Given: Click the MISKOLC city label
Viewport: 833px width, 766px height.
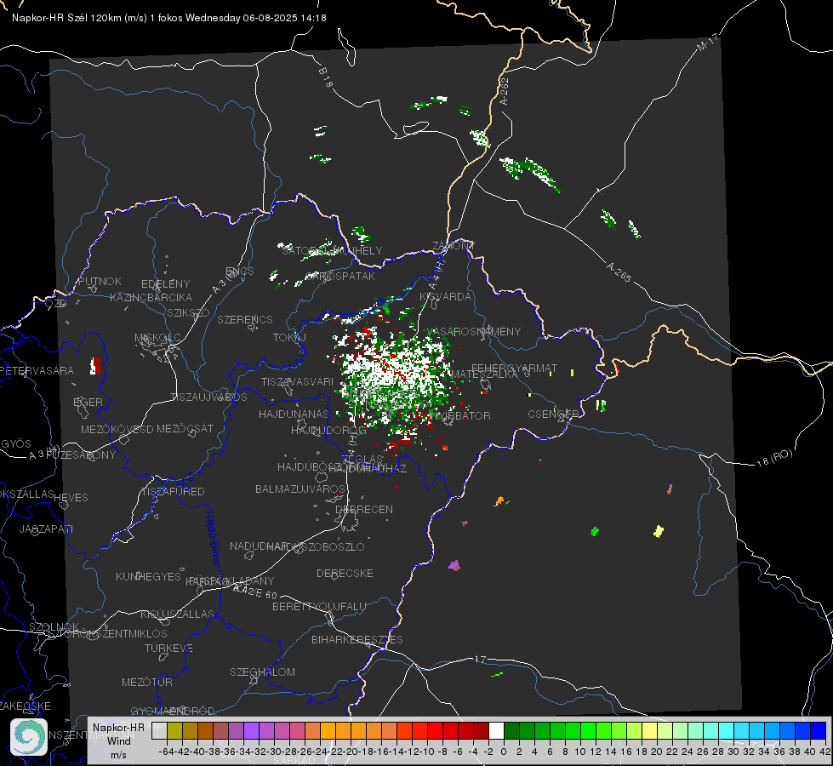Looking at the screenshot, I should click(x=157, y=338).
